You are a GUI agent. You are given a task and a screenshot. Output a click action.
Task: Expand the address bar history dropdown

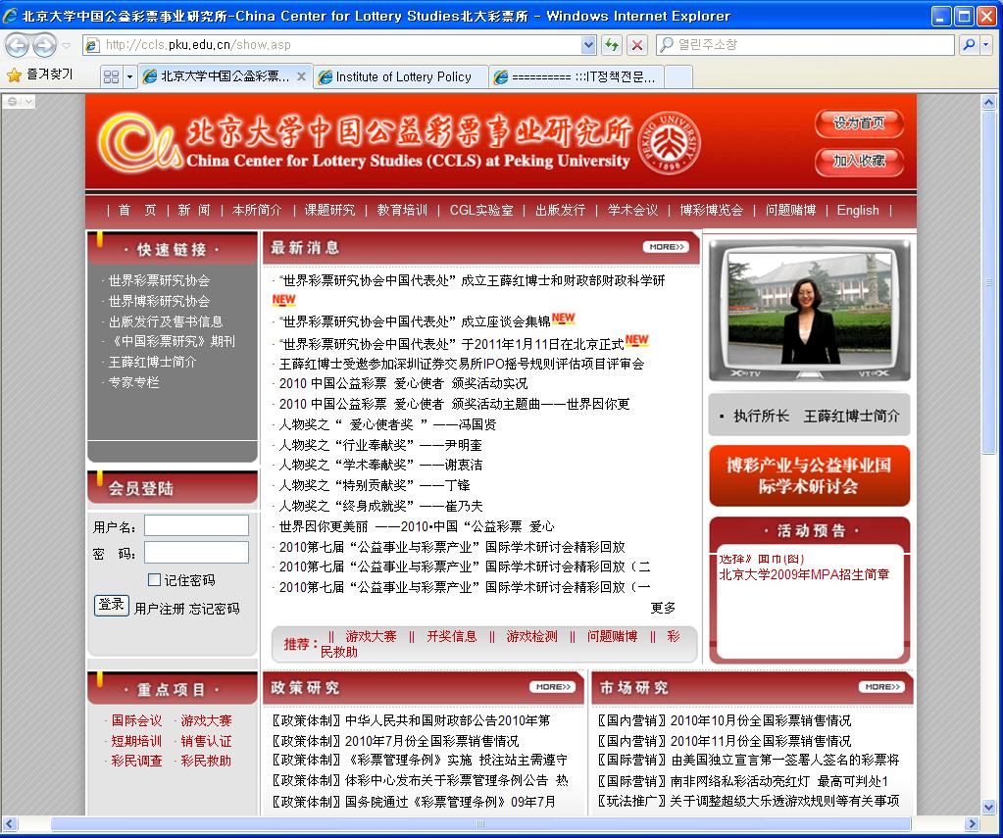point(588,45)
